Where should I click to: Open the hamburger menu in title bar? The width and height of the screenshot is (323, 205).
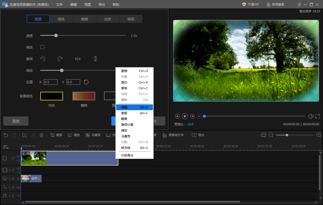point(299,5)
